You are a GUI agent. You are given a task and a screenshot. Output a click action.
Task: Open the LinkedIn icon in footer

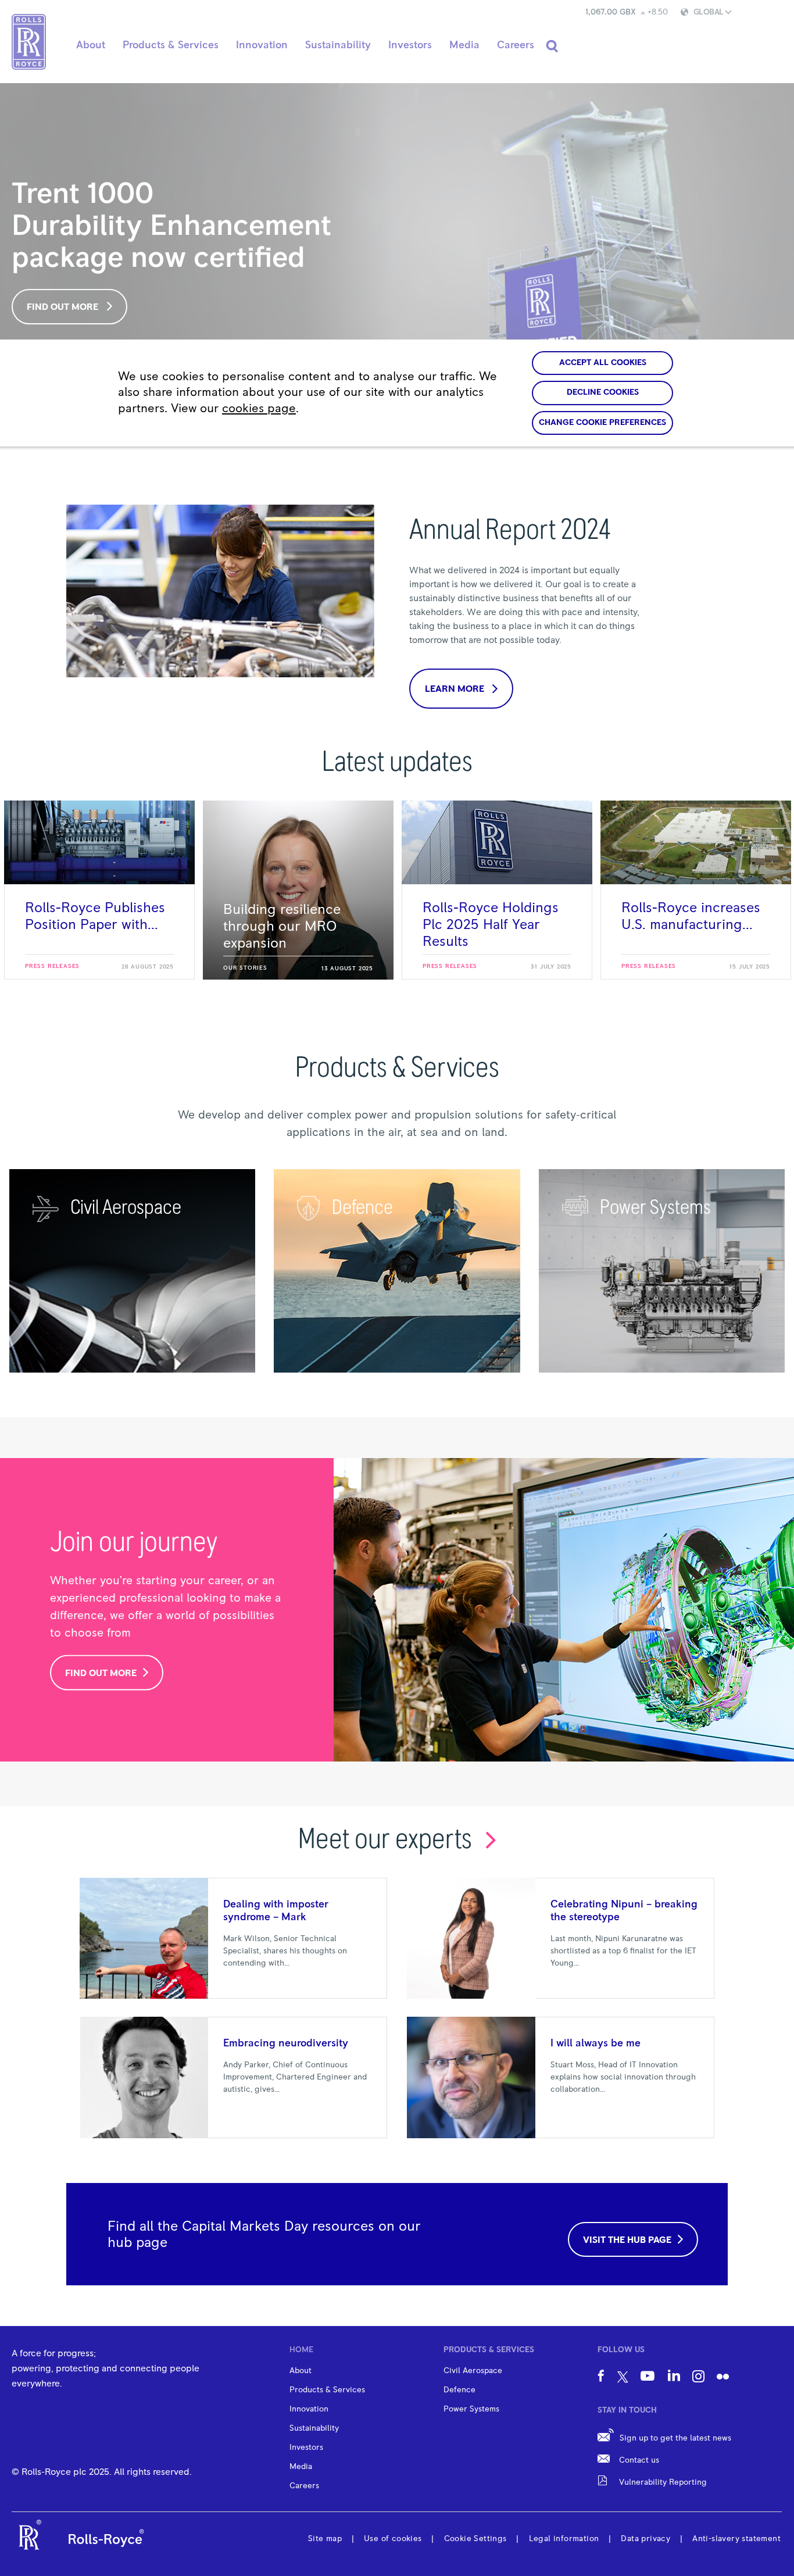674,2376
